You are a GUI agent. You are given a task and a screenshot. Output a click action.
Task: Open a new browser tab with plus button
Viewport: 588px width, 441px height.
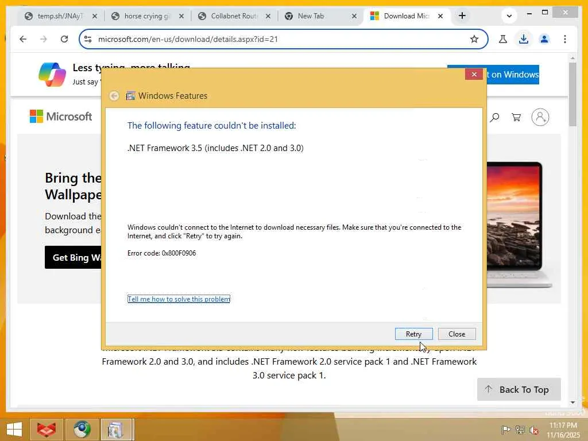(462, 16)
